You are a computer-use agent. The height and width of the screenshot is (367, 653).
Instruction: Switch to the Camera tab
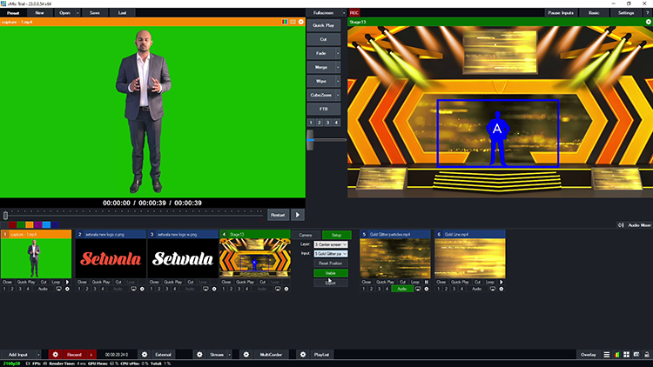(x=305, y=235)
